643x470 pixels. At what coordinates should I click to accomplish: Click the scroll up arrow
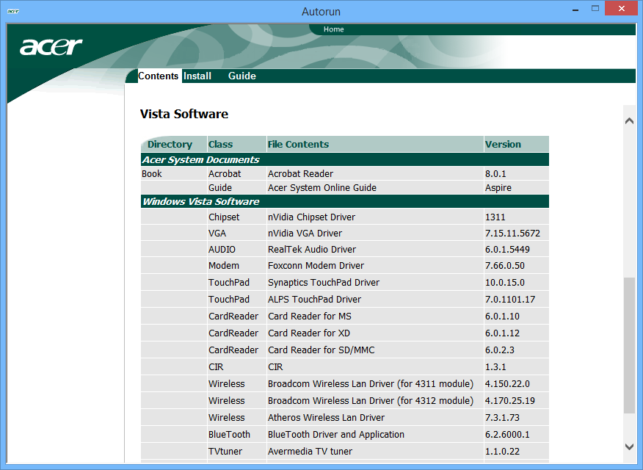pos(629,121)
